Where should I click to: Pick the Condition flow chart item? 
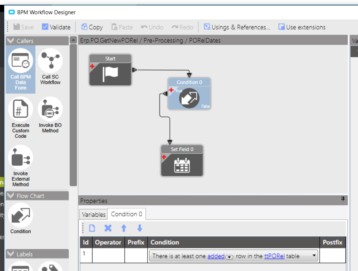(x=20, y=218)
